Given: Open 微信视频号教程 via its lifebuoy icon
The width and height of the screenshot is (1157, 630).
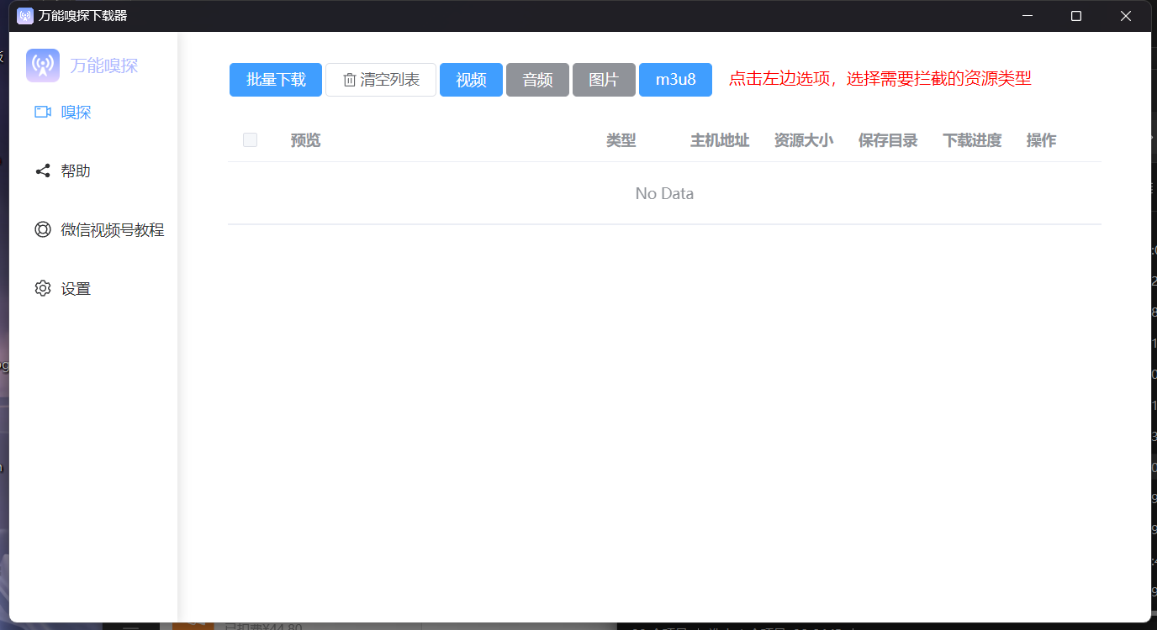Looking at the screenshot, I should click(43, 229).
